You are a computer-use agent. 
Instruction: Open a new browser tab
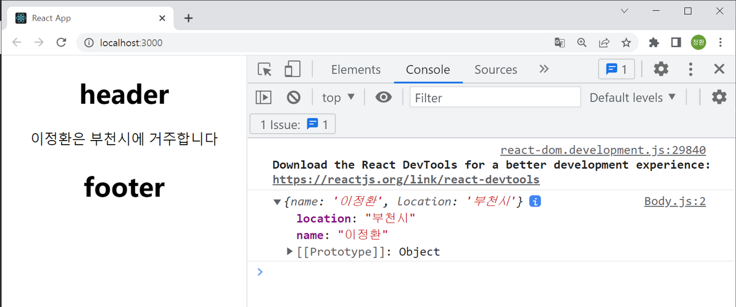(189, 18)
